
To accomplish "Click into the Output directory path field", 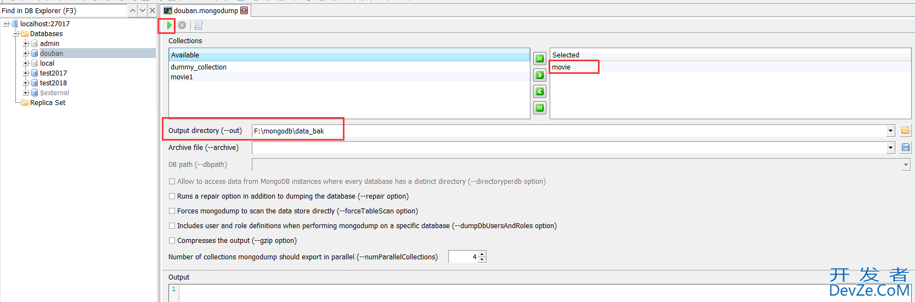I will [x=569, y=131].
